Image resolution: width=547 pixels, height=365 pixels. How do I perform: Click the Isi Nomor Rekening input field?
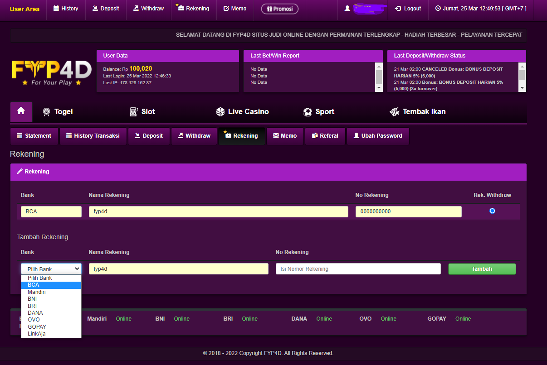tap(358, 269)
